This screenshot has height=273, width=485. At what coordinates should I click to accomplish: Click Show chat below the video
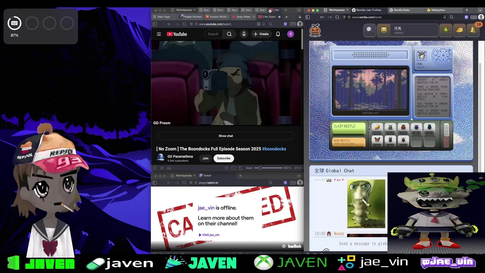pyautogui.click(x=226, y=136)
